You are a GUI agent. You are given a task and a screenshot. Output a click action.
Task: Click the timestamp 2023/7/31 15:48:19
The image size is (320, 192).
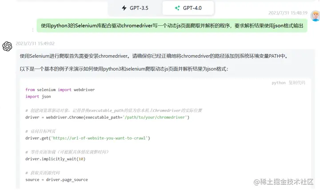click(288, 13)
